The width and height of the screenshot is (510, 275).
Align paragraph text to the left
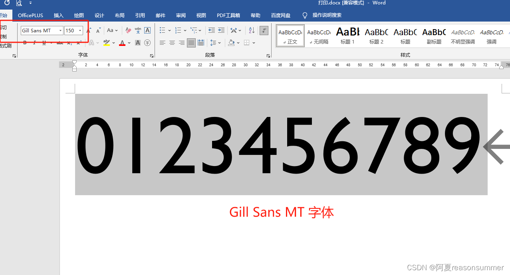pyautogui.click(x=163, y=43)
